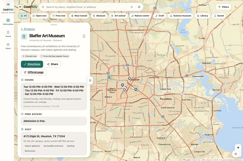
Task: Click the CoolHOU eye logo beside search bar
Action: [20, 7]
